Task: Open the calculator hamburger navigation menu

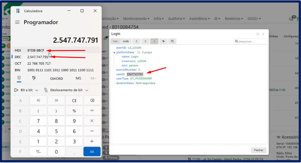Action: 17,22
